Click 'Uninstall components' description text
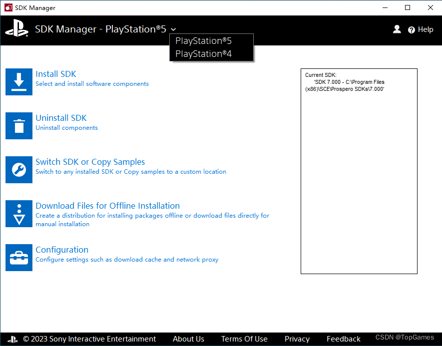The image size is (442, 346). coord(66,128)
